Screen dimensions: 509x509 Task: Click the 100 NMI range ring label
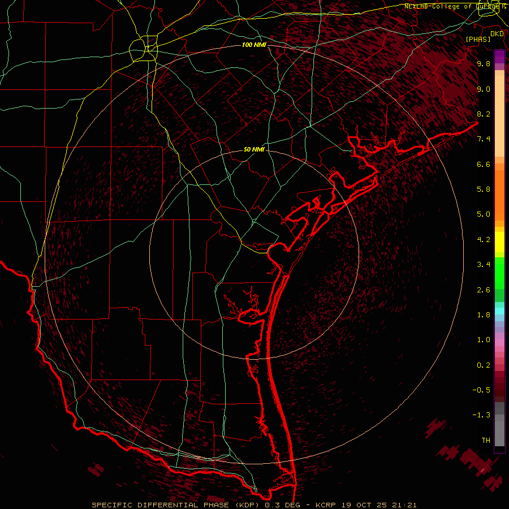tap(254, 45)
